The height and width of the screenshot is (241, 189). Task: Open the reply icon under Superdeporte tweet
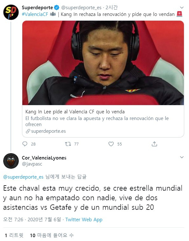(x=25, y=144)
